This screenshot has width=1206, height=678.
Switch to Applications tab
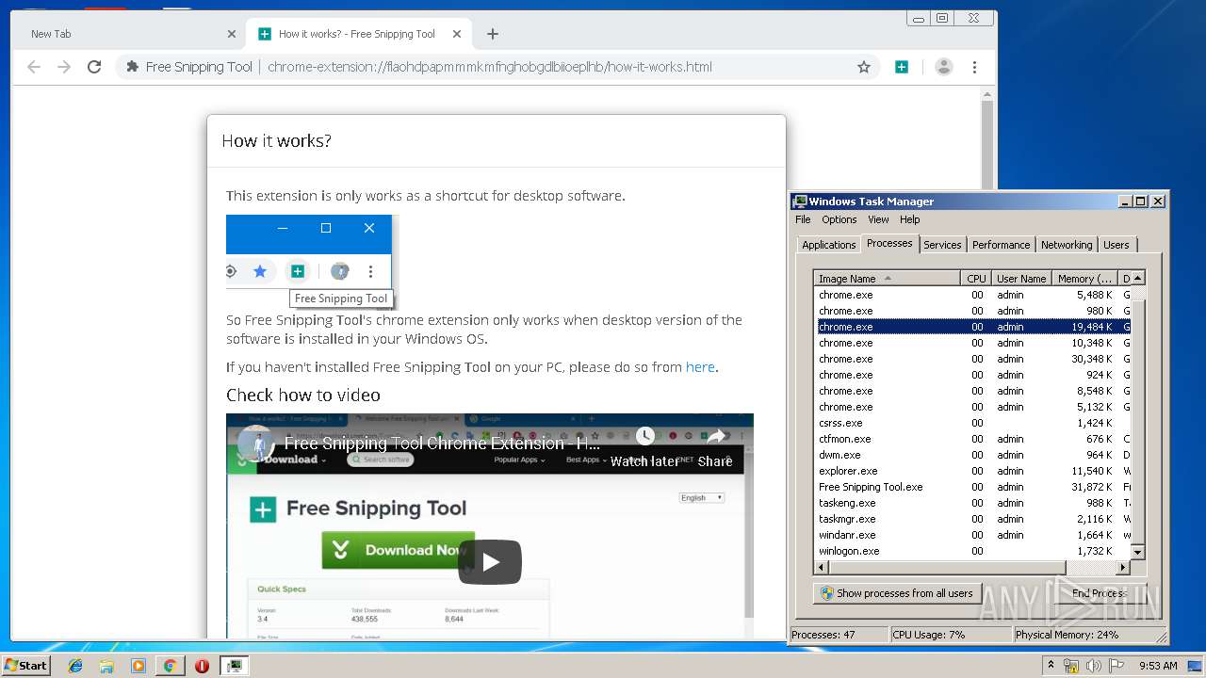[x=828, y=245]
